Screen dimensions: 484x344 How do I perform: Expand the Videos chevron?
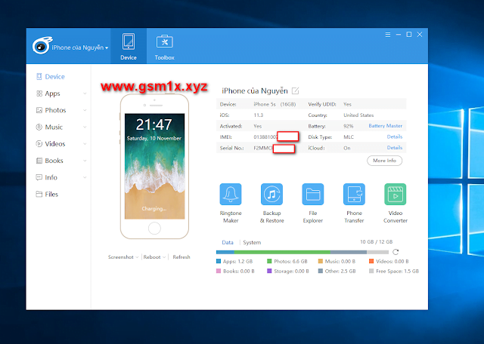tap(85, 144)
